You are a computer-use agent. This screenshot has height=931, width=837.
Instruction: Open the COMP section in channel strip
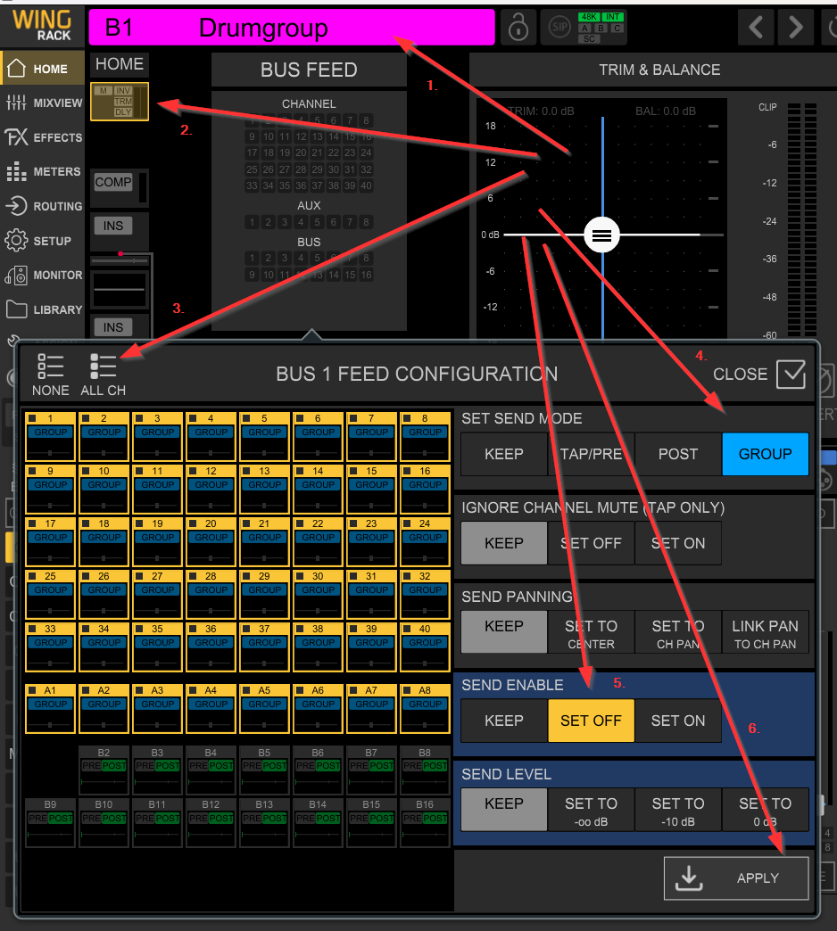point(113,183)
